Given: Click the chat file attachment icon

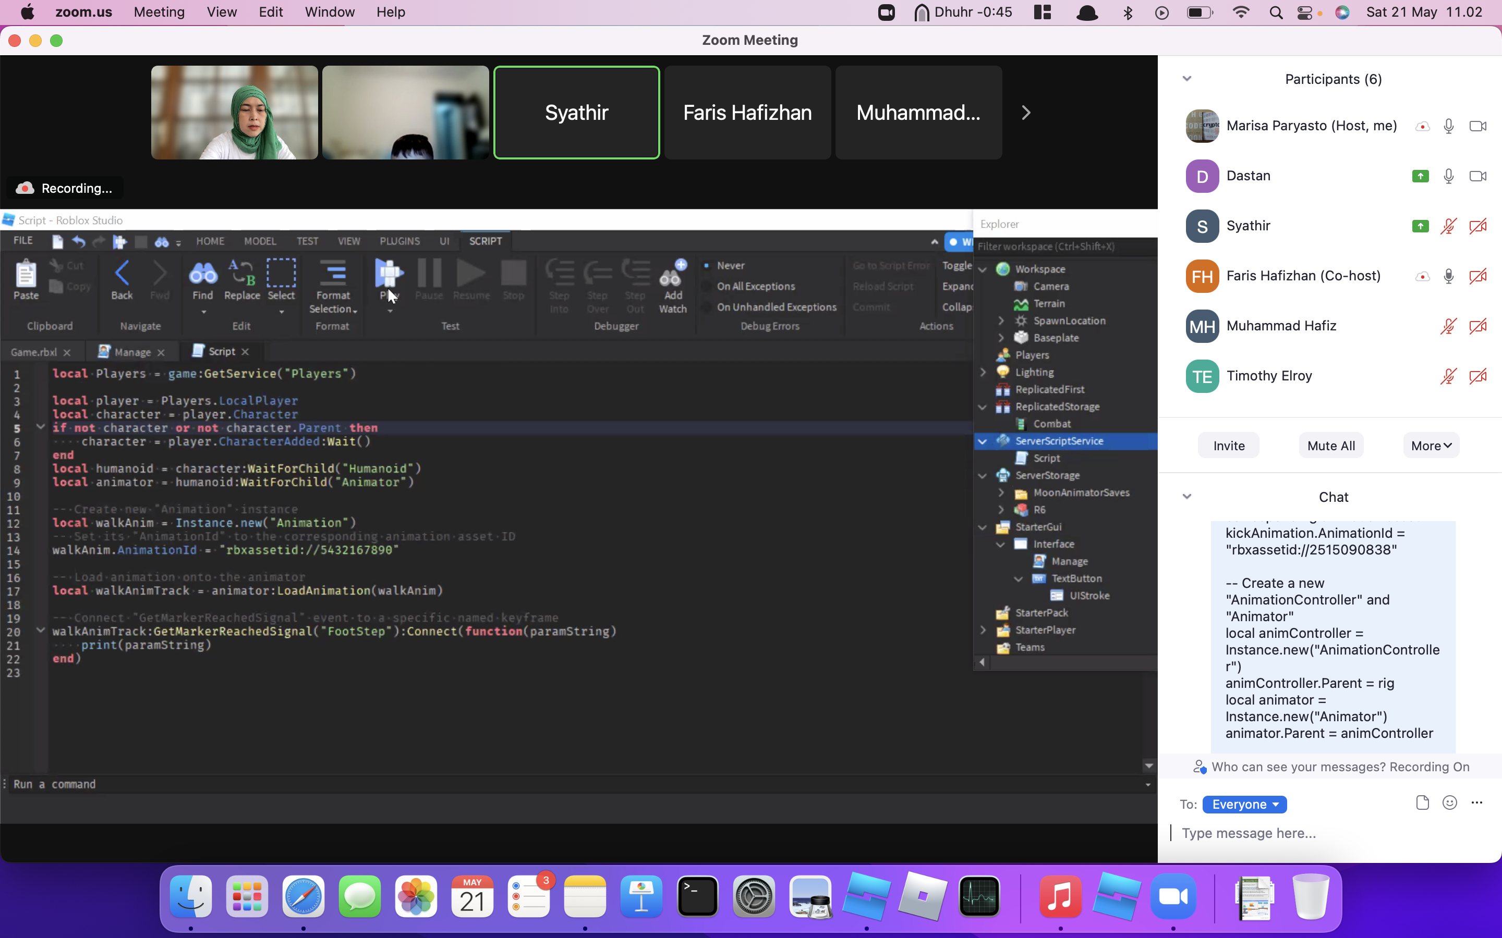Looking at the screenshot, I should tap(1423, 803).
